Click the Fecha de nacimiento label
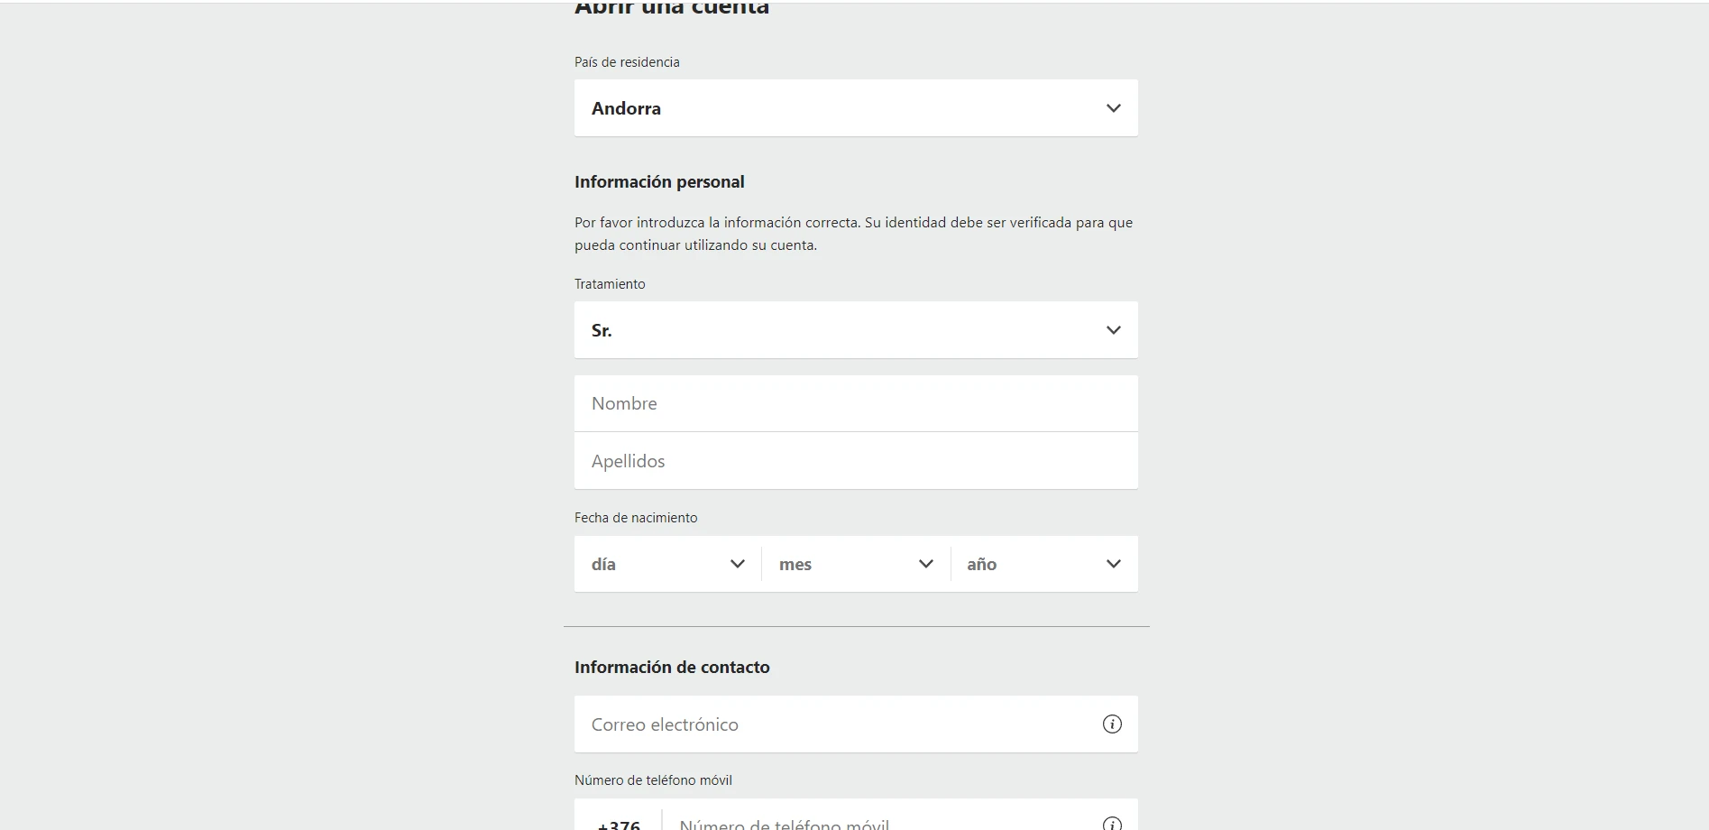This screenshot has width=1709, height=830. tap(636, 518)
